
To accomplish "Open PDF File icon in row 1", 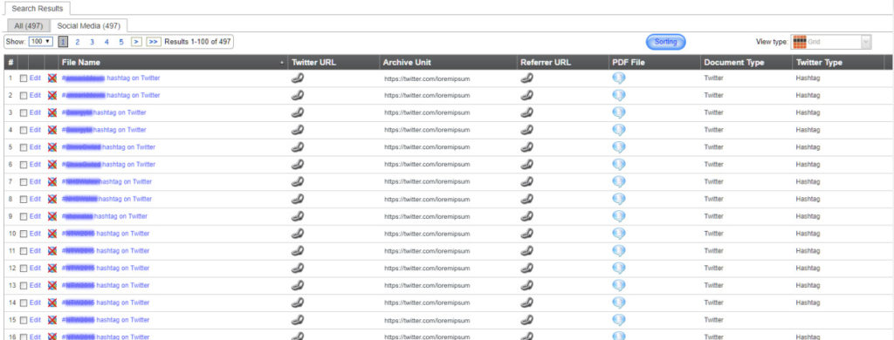I will tap(619, 78).
